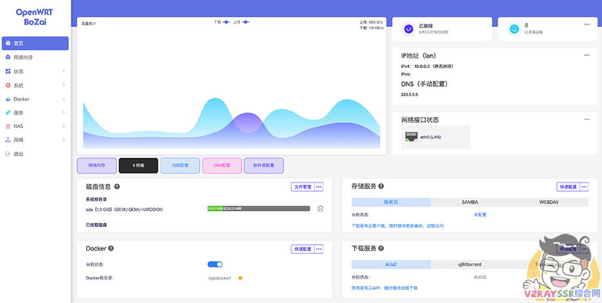Click the 退出 logout icon in sidebar

coord(8,154)
